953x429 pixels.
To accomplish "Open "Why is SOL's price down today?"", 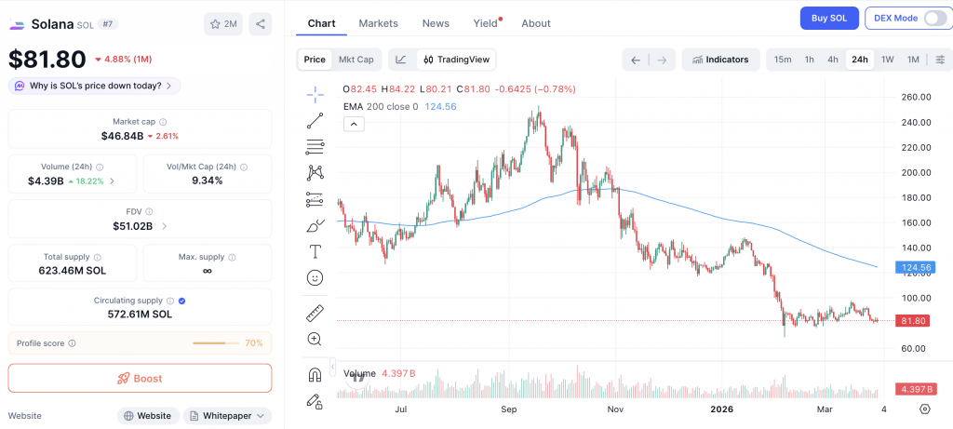I will 95,86.
